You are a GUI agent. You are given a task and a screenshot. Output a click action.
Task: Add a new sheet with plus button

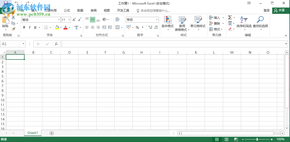52,133
